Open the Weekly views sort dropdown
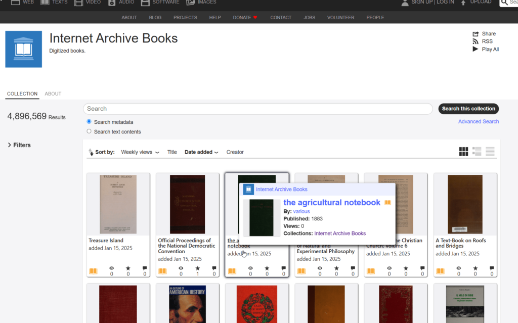The image size is (518, 323). pos(140,152)
